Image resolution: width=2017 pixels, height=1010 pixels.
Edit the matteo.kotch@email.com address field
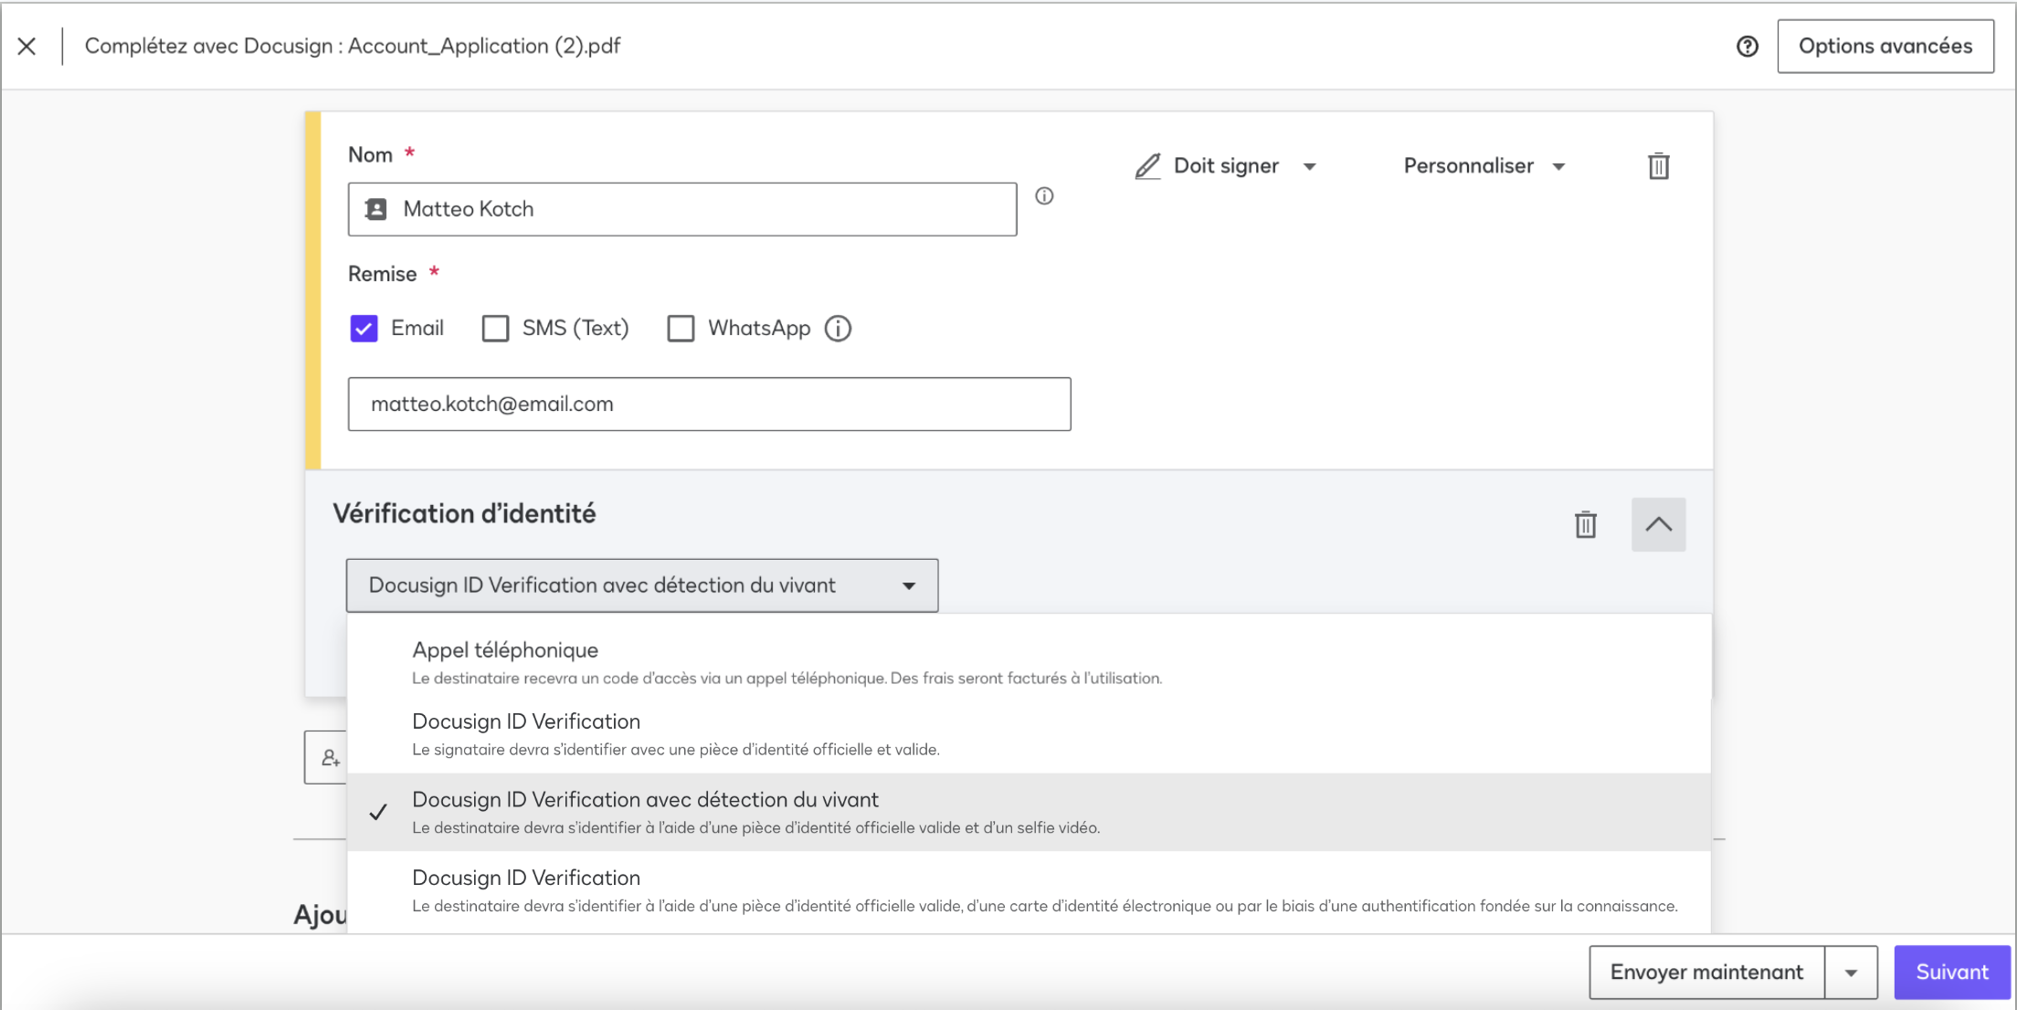[709, 404]
